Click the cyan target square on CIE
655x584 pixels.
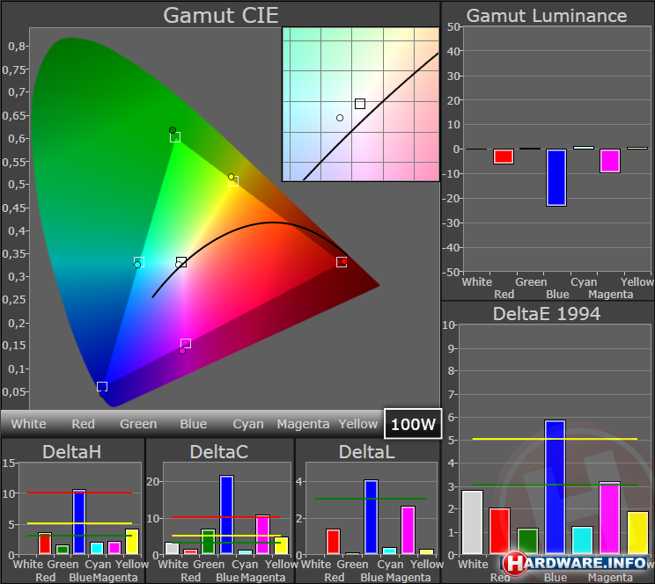point(139,262)
